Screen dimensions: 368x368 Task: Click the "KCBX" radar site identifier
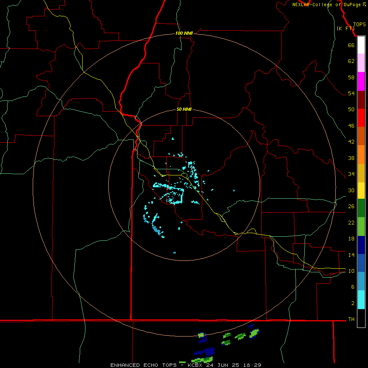tap(196, 365)
